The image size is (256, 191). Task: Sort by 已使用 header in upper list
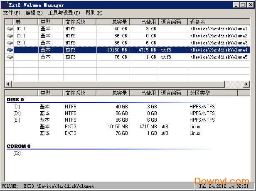(144, 22)
